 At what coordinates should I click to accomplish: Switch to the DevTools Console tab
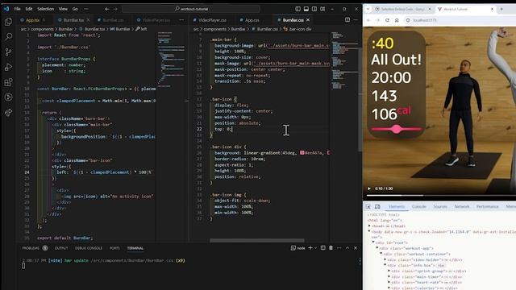point(419,206)
